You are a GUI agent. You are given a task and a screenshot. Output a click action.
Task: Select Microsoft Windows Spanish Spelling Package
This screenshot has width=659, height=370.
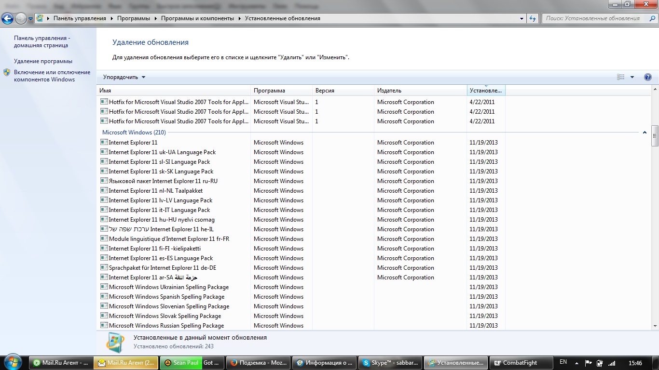point(166,297)
